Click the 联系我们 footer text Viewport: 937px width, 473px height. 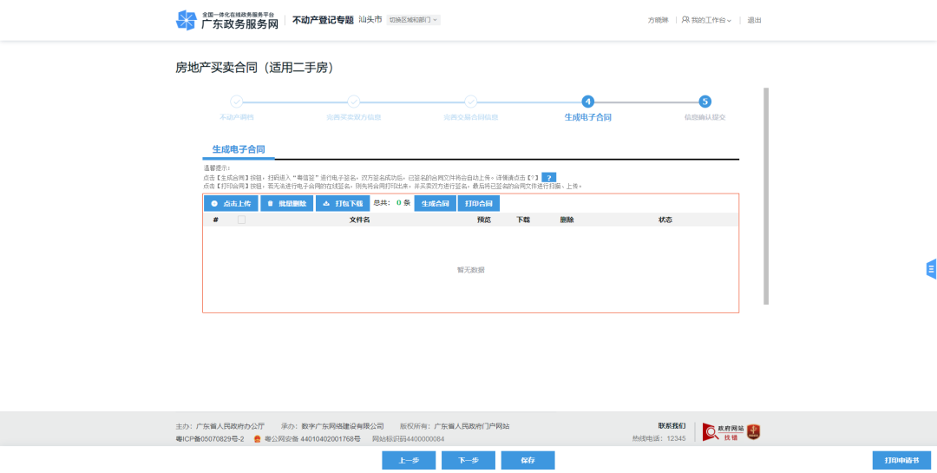[672, 426]
